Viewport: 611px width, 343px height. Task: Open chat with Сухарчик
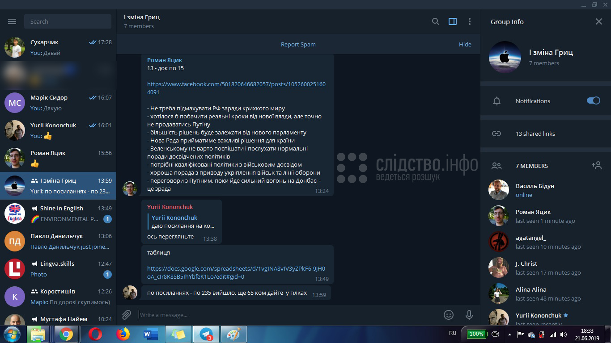[58, 47]
